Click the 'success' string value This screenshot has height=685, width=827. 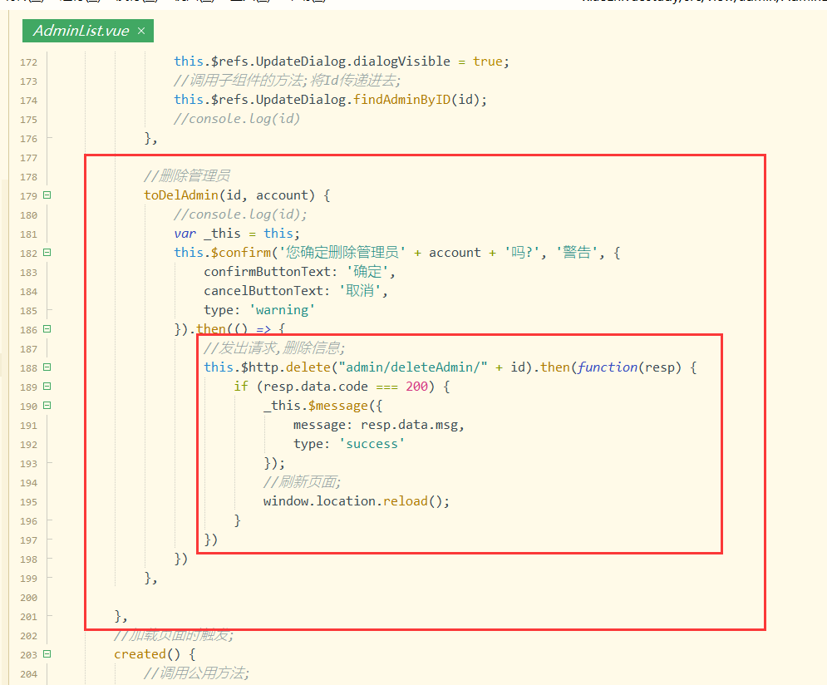(372, 444)
